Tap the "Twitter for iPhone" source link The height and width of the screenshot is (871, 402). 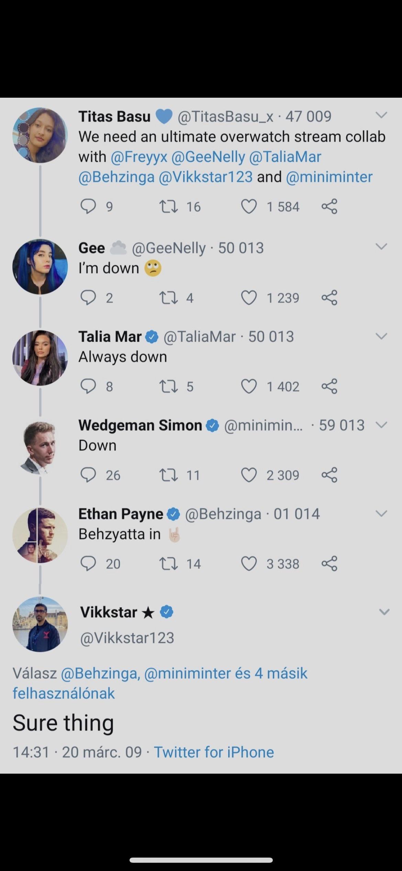tap(214, 752)
